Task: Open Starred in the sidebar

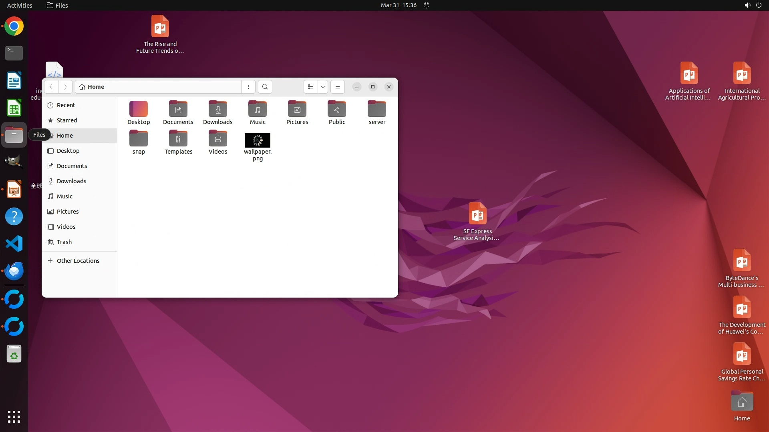Action: pos(67,120)
